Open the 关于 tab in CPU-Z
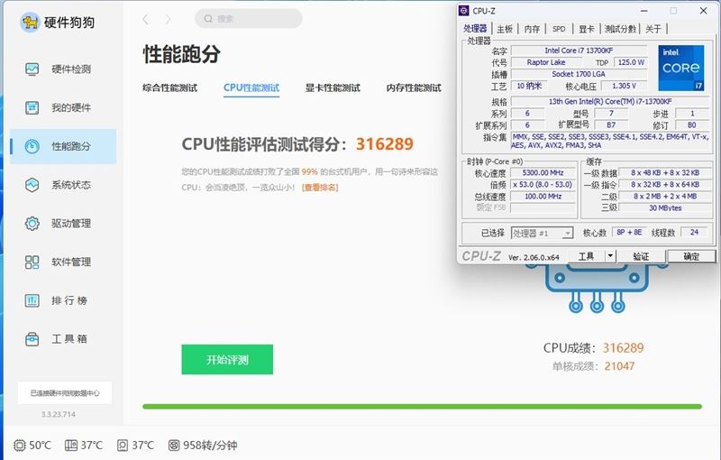Image resolution: width=721 pixels, height=460 pixels. (x=653, y=29)
